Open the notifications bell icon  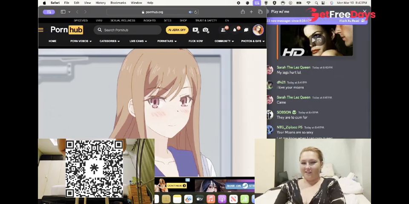pos(236,30)
